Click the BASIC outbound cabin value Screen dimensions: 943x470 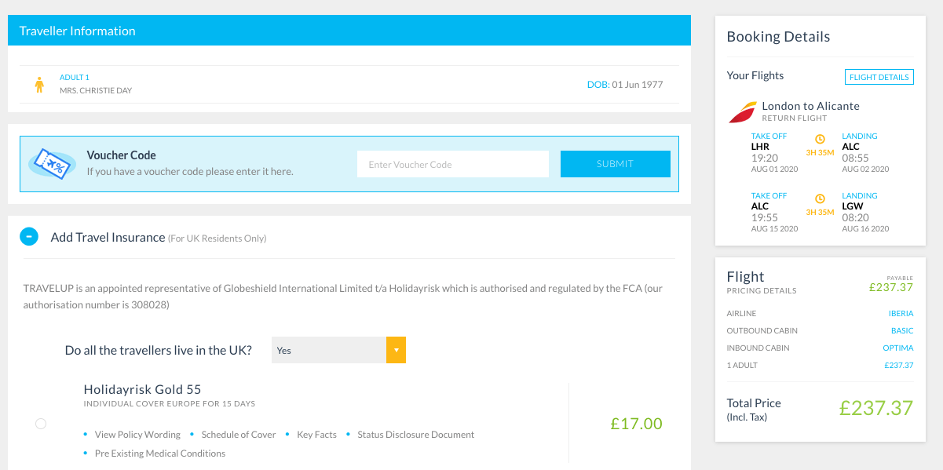(x=902, y=331)
